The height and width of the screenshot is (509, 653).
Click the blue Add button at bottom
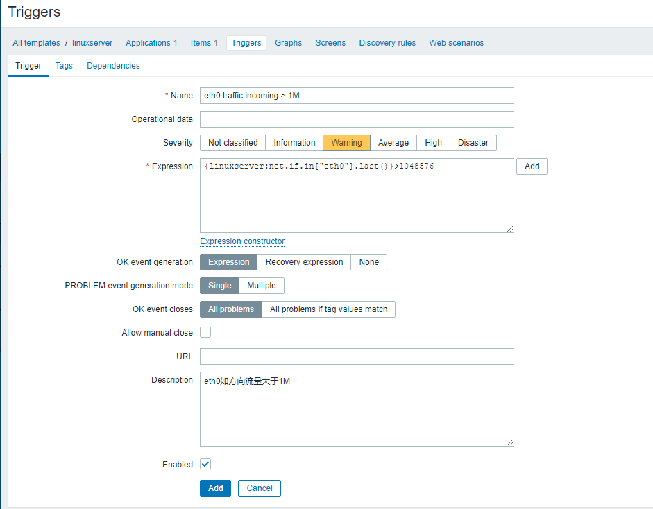point(216,488)
